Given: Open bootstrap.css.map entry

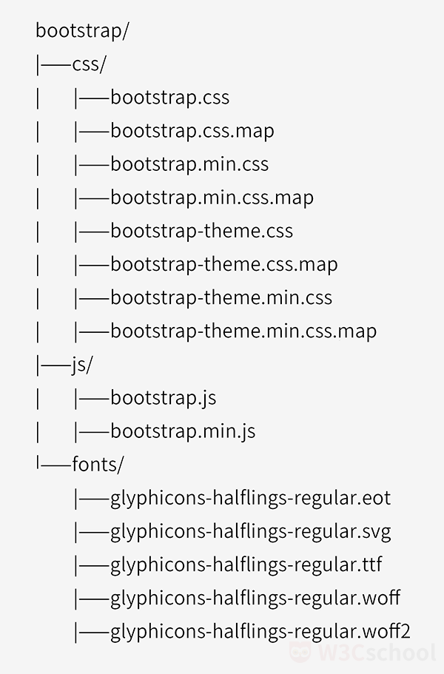Looking at the screenshot, I should click(x=192, y=131).
